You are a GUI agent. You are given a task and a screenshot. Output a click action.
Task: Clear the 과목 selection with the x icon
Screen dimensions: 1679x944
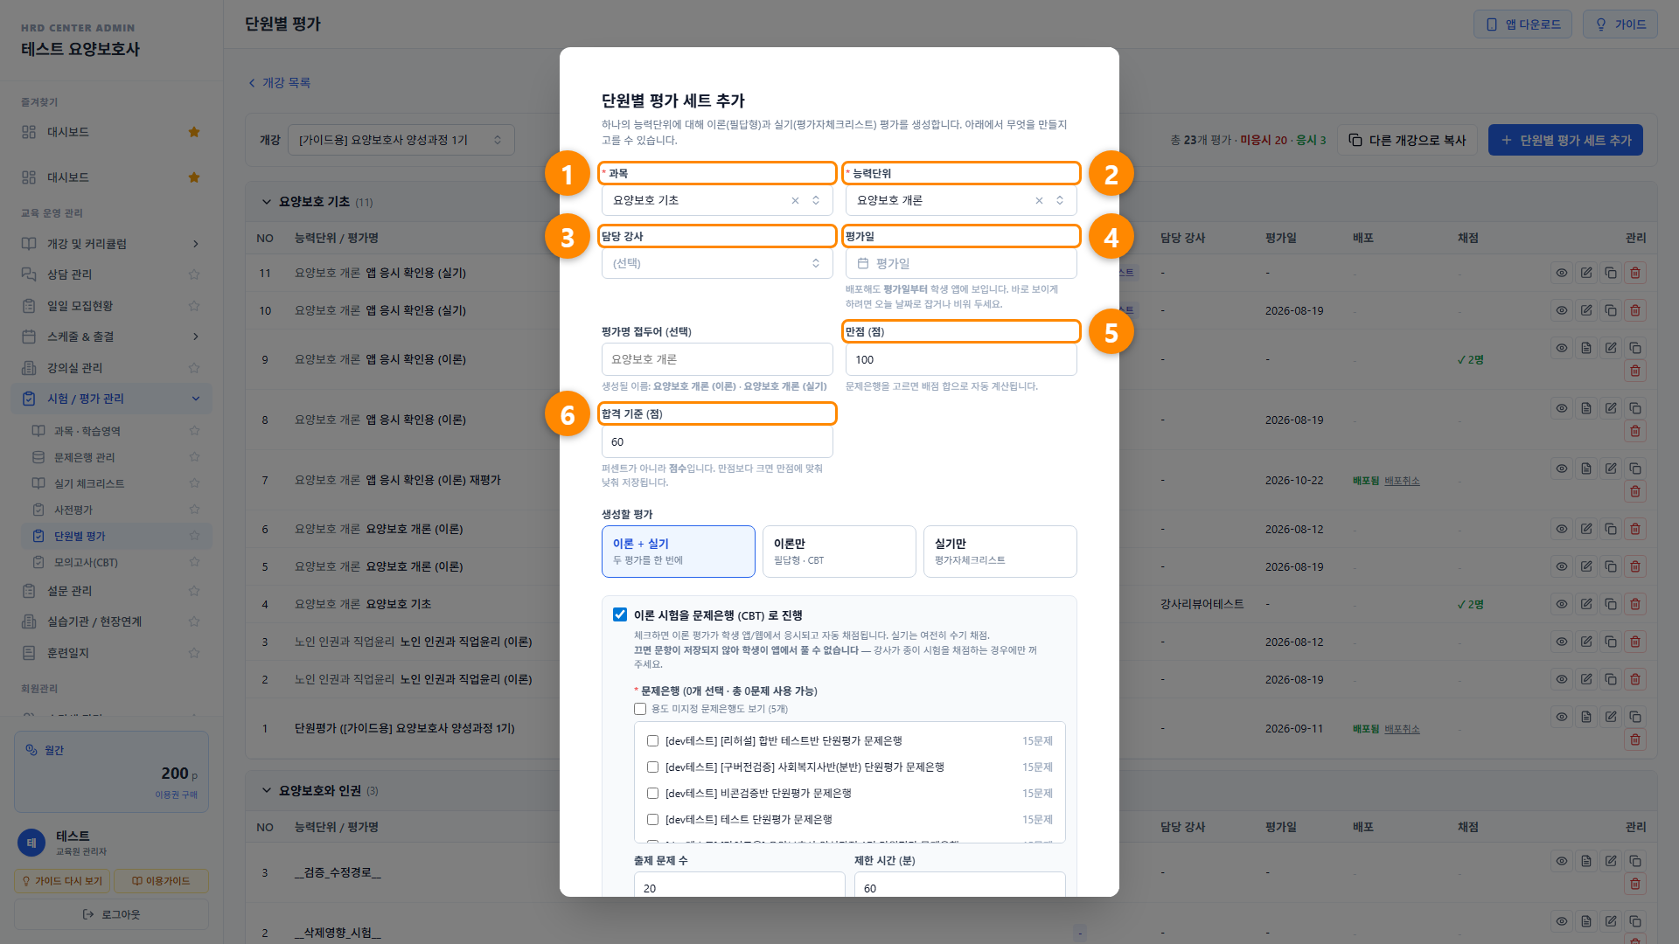click(795, 200)
